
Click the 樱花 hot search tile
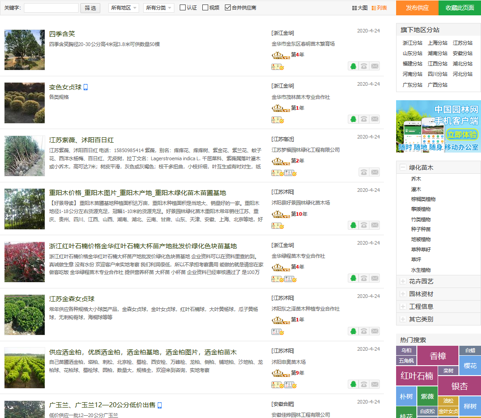470,366
